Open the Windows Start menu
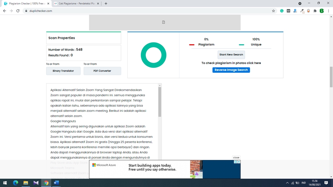 coord(5,183)
